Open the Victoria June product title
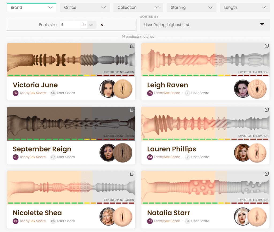The image size is (274, 232). point(35,85)
